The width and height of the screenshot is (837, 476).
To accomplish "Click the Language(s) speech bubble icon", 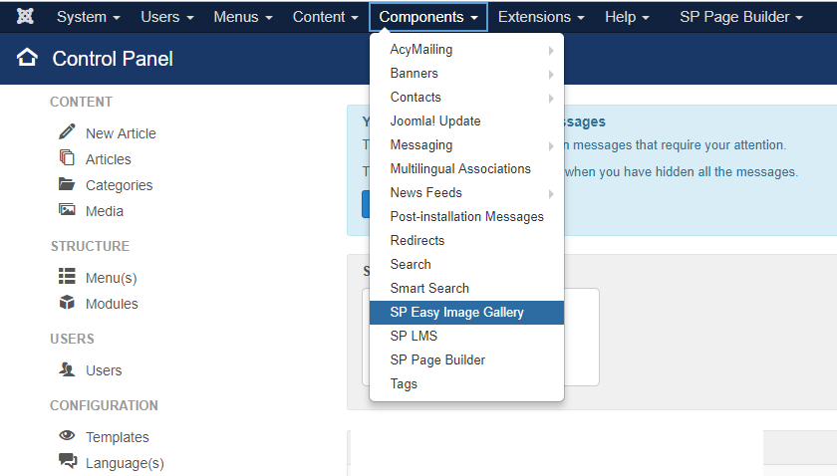I will [67, 461].
